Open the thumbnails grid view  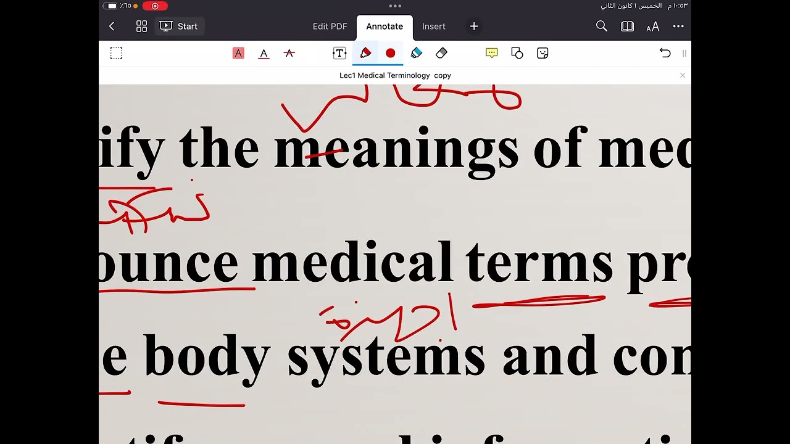(141, 27)
